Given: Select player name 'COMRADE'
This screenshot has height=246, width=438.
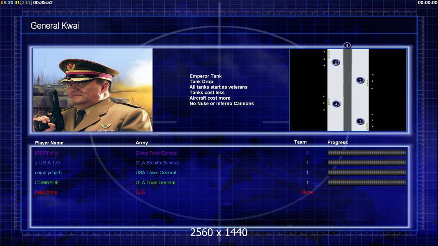Looking at the screenshot, I should [47, 182].
